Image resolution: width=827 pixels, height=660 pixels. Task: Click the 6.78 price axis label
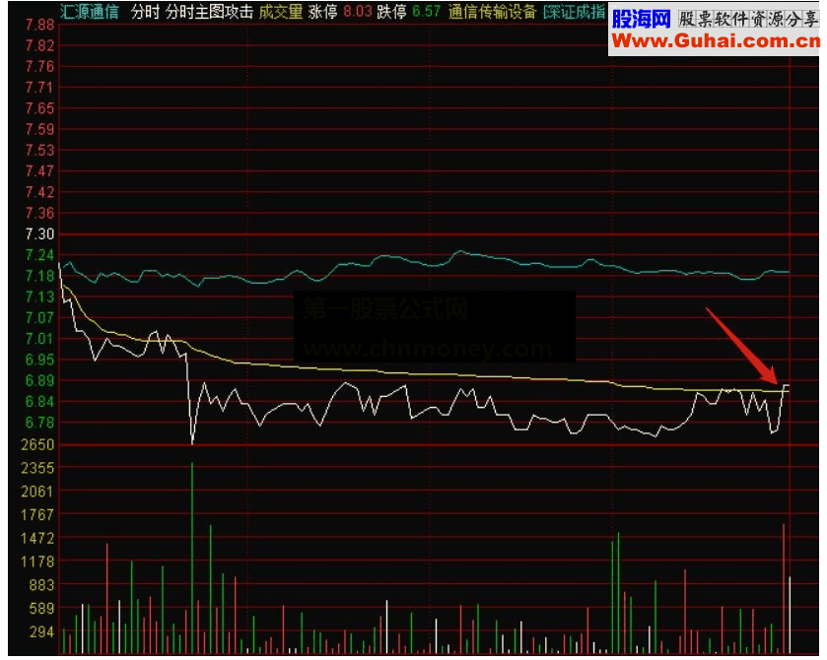39,423
